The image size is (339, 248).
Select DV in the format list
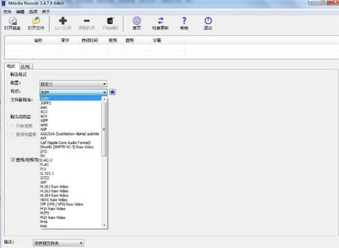click(71, 156)
